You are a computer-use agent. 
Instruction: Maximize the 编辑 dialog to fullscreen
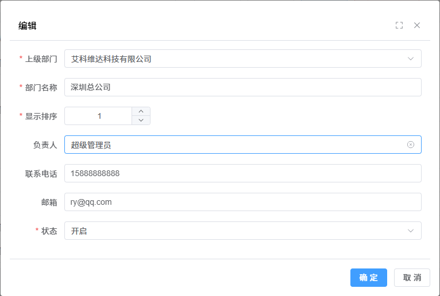pos(399,25)
